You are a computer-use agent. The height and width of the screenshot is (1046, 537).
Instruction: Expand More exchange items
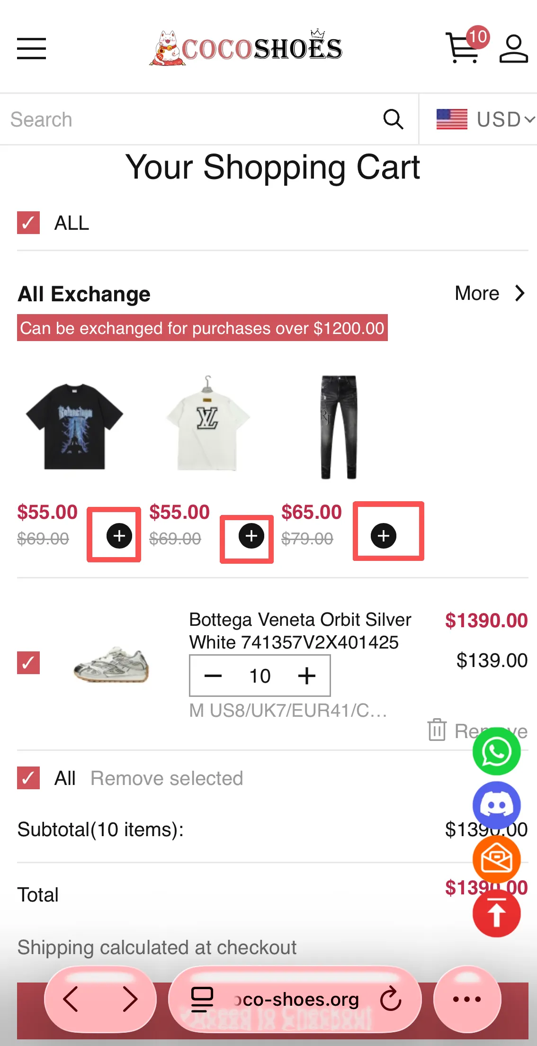[x=490, y=294]
